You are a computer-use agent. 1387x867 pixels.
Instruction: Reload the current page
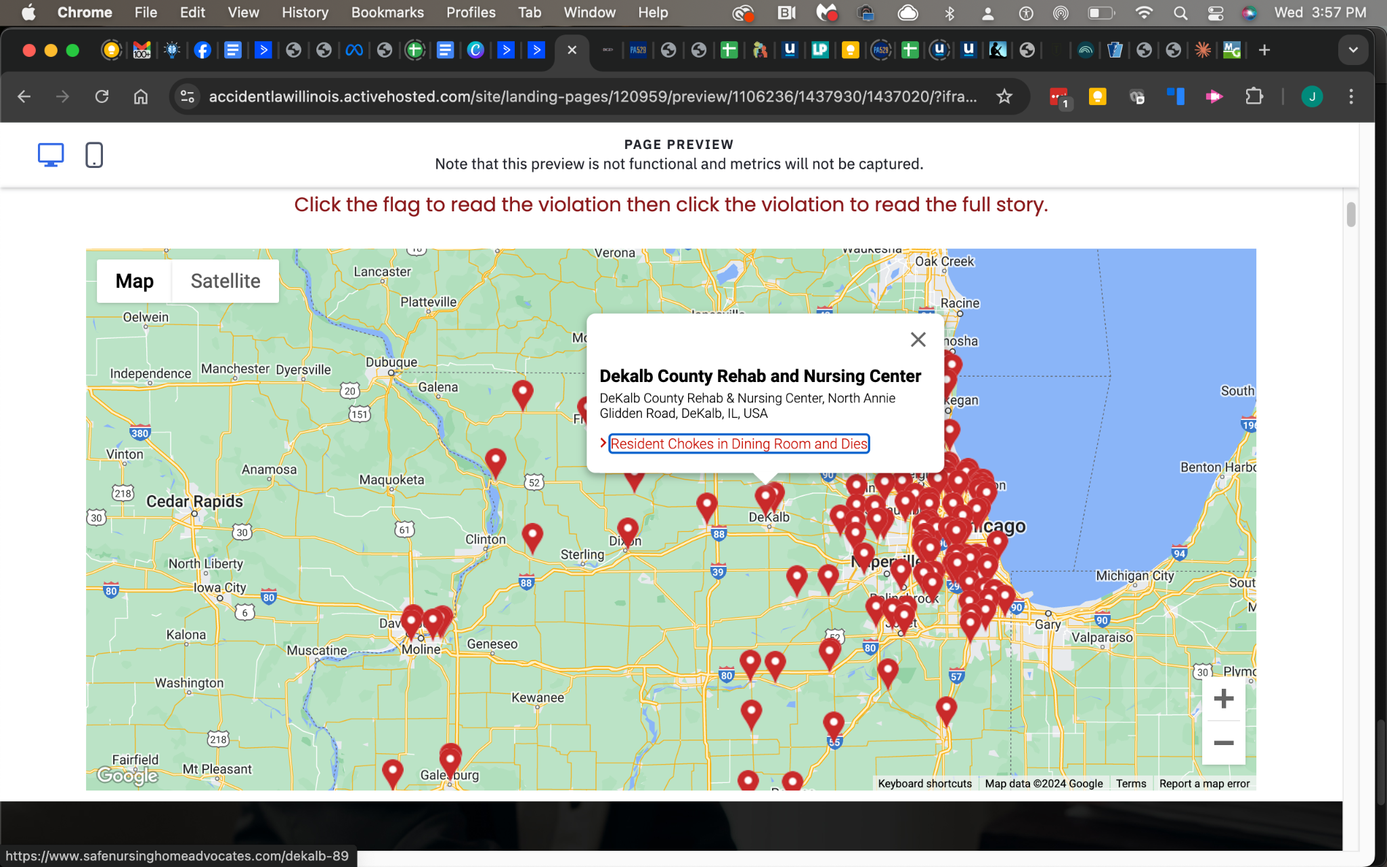pos(102,97)
